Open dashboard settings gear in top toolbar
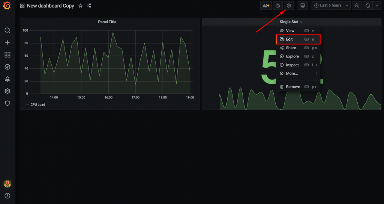The height and width of the screenshot is (204, 384). click(x=289, y=6)
